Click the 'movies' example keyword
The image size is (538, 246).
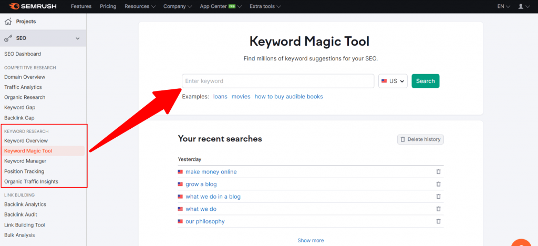click(x=241, y=97)
